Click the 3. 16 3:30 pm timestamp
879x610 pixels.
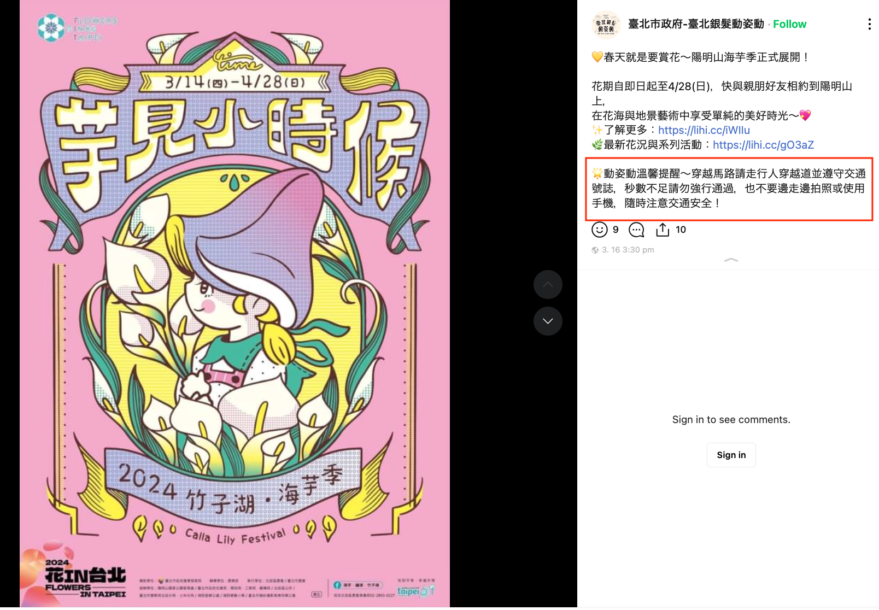pyautogui.click(x=628, y=250)
